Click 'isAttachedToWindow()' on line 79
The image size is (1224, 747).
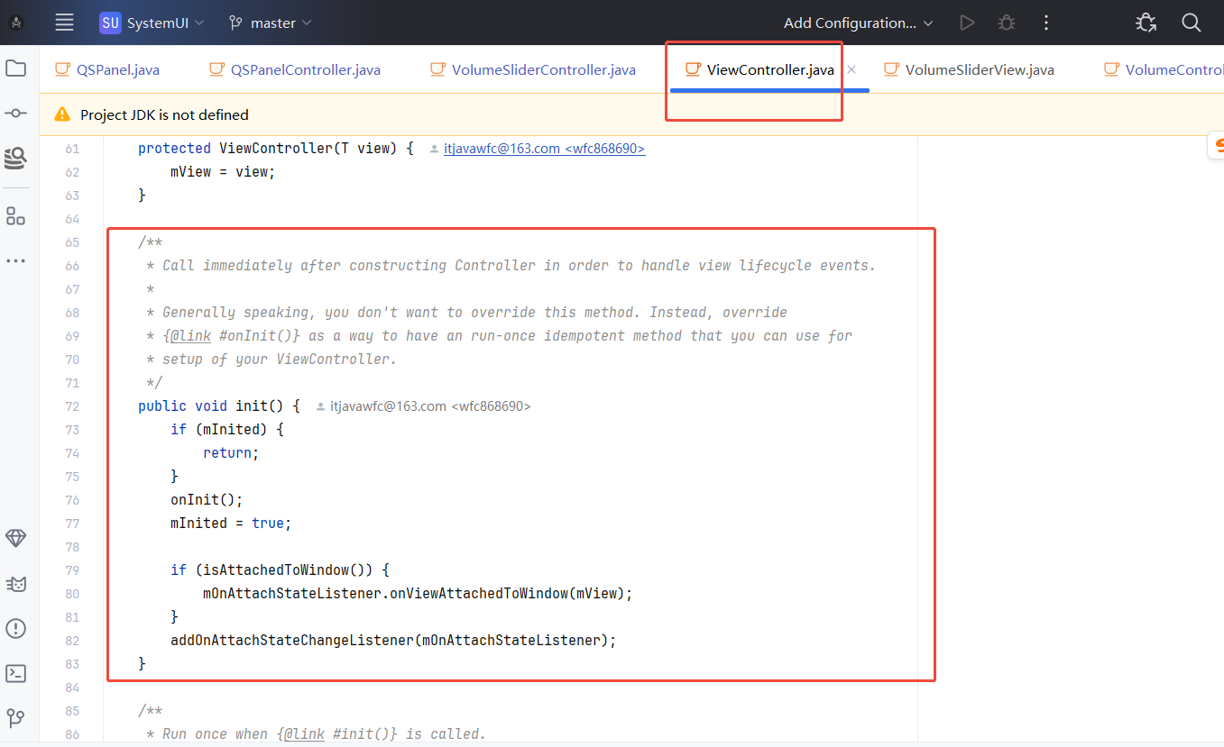point(288,569)
